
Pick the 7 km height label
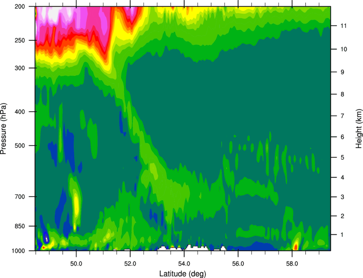pos(343,116)
